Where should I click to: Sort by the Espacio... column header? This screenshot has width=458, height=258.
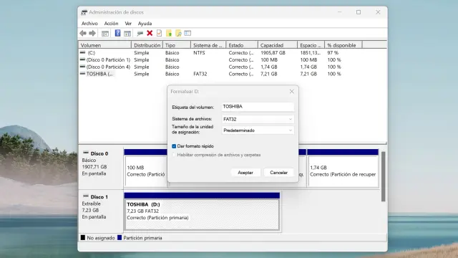(x=311, y=45)
